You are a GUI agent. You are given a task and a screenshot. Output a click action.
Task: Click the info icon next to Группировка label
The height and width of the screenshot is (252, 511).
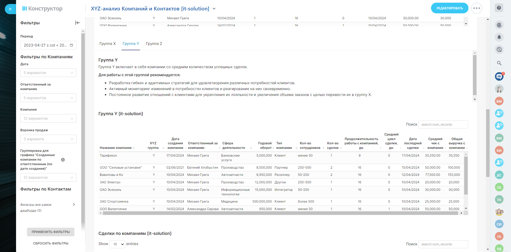click(63, 160)
